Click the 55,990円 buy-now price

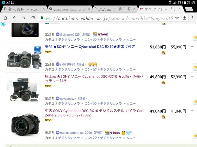pyautogui.click(x=178, y=47)
